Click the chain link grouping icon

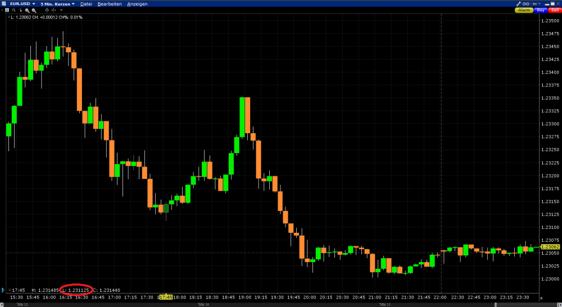point(526,4)
